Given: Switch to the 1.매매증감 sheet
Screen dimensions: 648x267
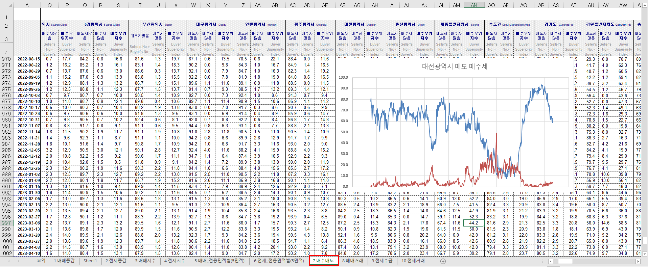Looking at the screenshot, I should click(x=64, y=261).
